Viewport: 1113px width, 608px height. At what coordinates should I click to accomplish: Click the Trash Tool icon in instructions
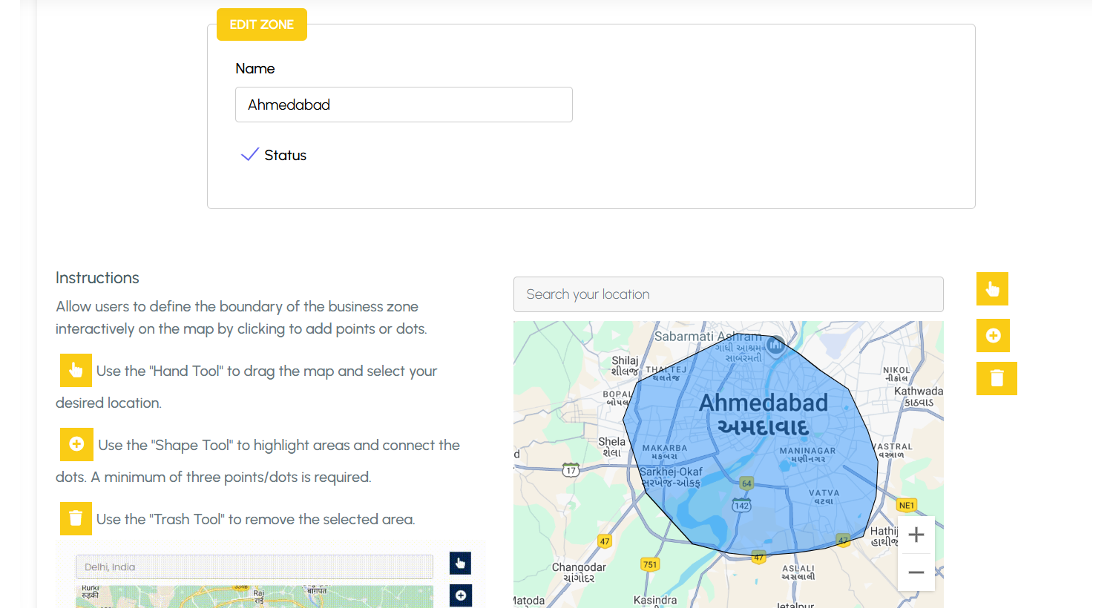point(76,518)
